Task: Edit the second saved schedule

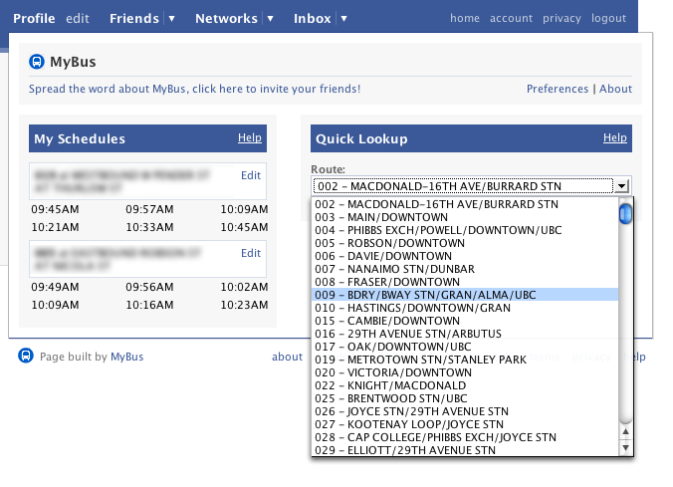Action: click(x=251, y=253)
